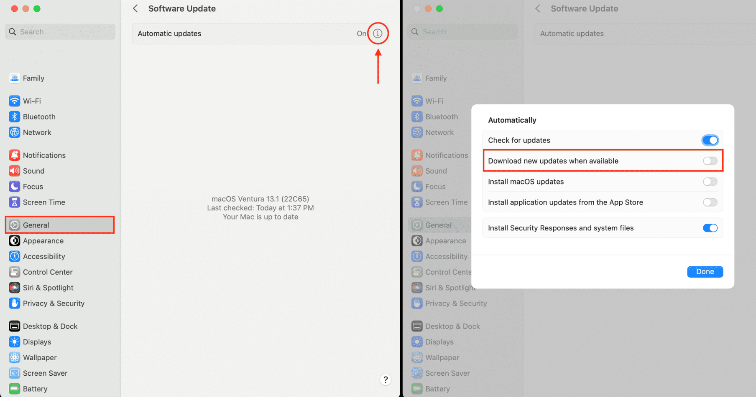The height and width of the screenshot is (397, 756).
Task: Click the Wi-Fi icon in left window sidebar
Action: 15,101
